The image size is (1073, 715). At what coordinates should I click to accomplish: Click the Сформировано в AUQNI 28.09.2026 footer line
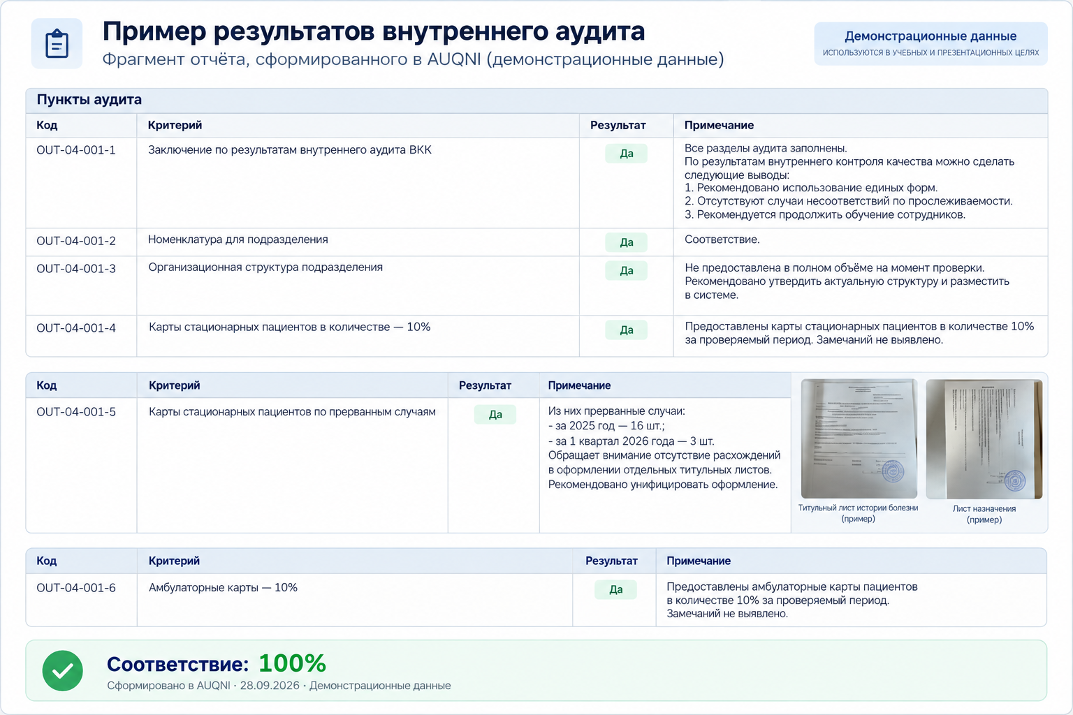coord(279,686)
